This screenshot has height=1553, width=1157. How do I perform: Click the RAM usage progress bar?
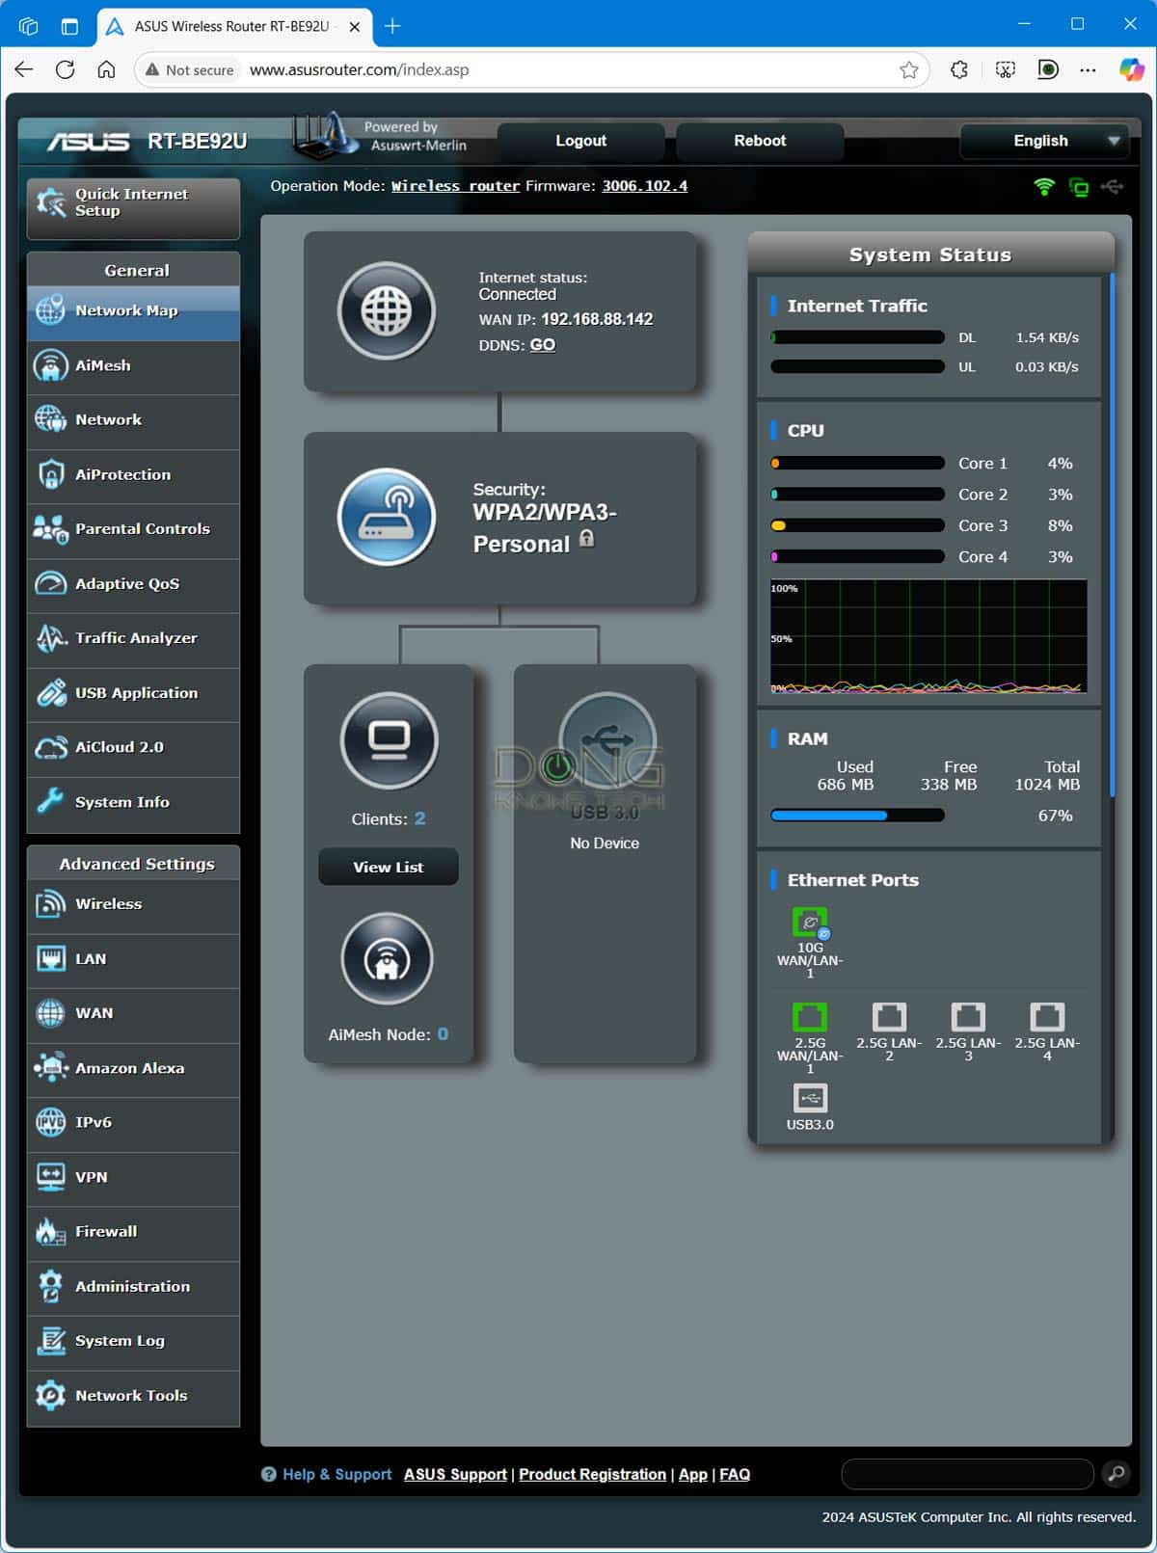pyautogui.click(x=857, y=816)
